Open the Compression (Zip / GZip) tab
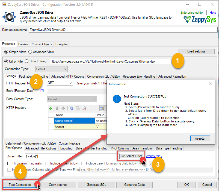This screenshot has height=191, width=219. point(103,77)
